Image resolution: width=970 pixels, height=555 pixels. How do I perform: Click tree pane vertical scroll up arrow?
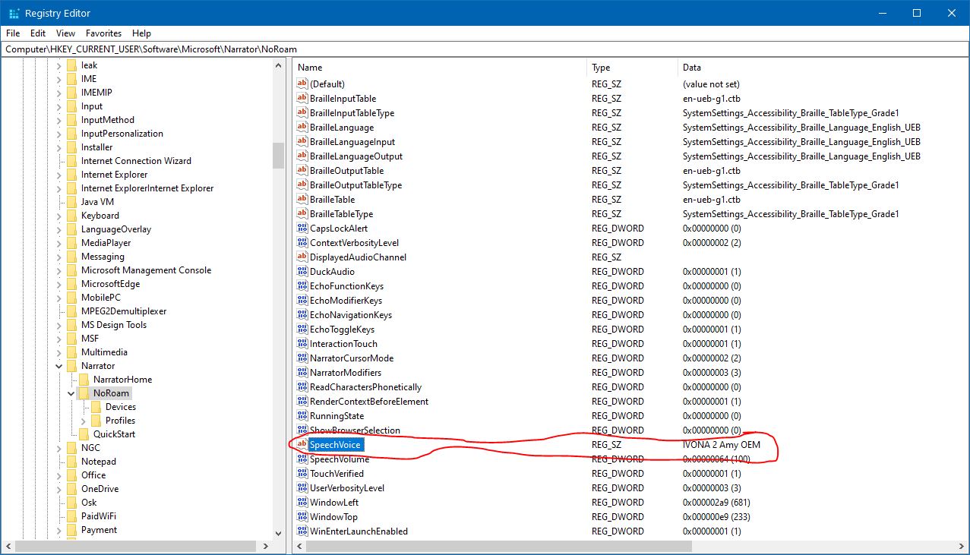point(278,66)
